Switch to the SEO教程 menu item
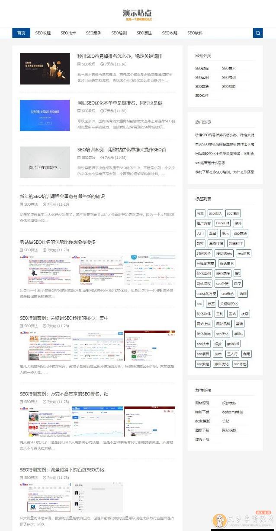 (43, 33)
